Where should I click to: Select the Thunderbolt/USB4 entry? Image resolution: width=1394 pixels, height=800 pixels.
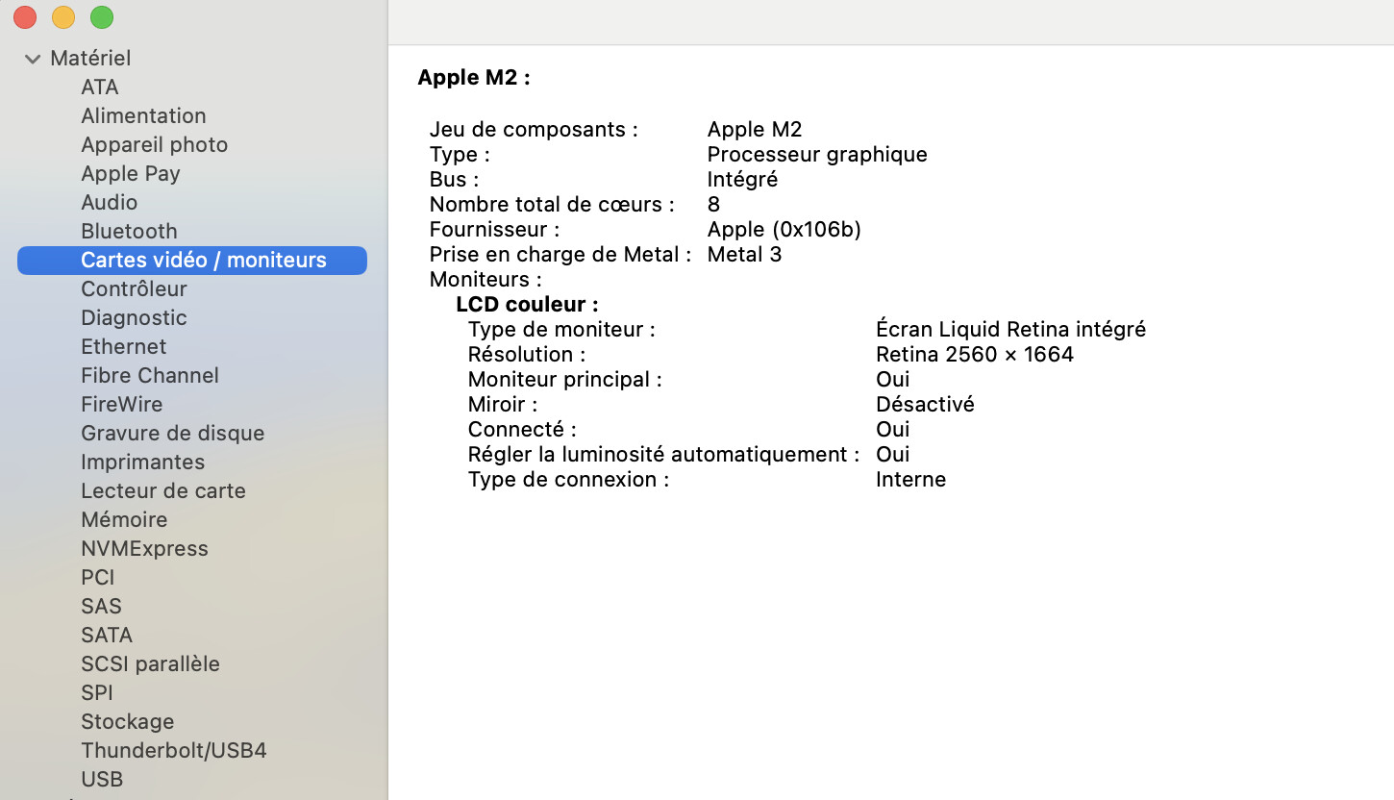click(174, 750)
